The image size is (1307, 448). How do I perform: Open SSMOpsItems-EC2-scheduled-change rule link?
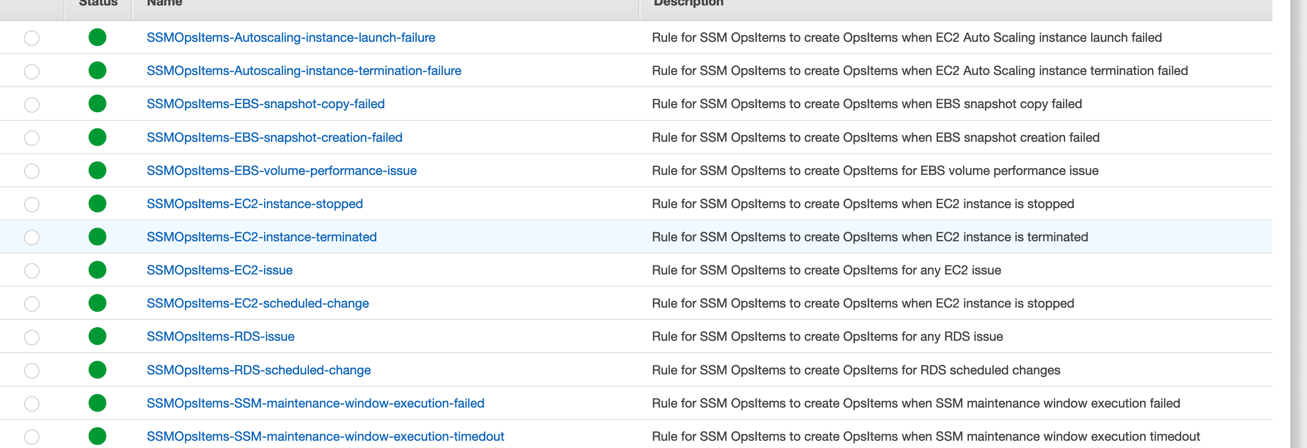click(x=258, y=304)
